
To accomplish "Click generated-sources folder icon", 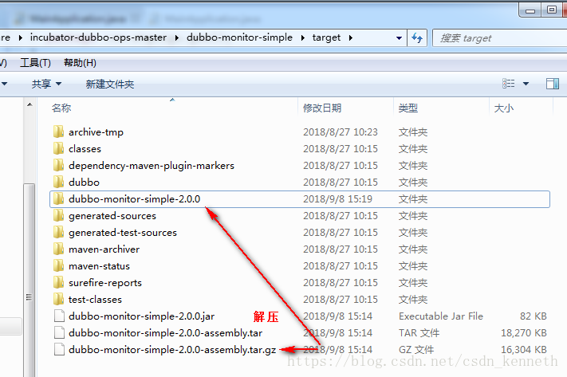I will pyautogui.click(x=58, y=216).
